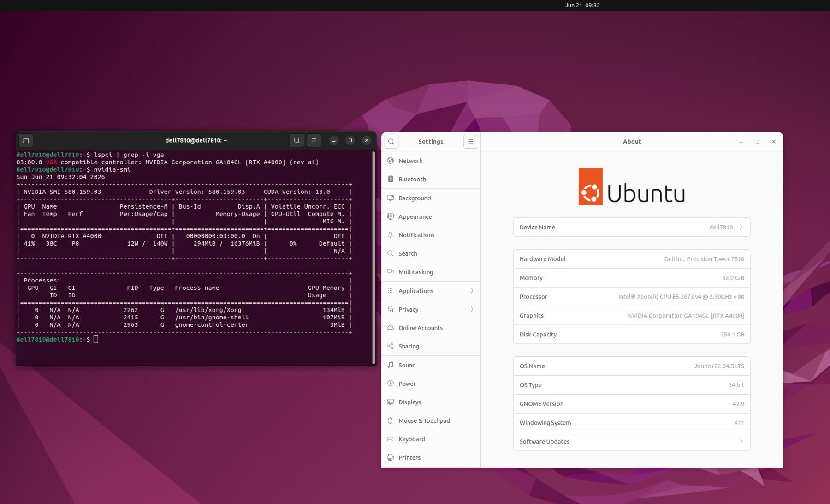
Task: Expand the Applications chevron in sidebar
Action: tap(471, 291)
